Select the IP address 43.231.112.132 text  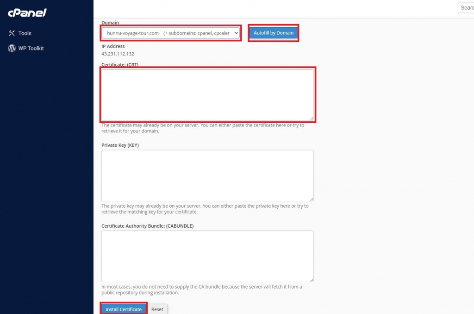pos(118,54)
